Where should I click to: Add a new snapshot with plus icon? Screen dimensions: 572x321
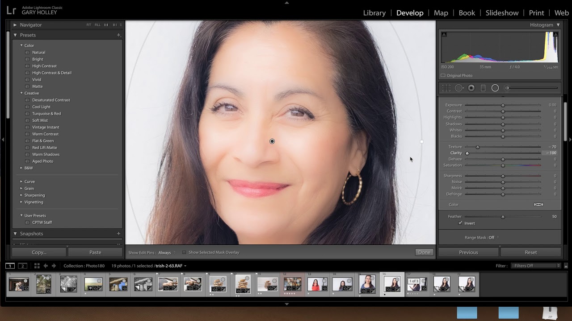[x=118, y=234]
